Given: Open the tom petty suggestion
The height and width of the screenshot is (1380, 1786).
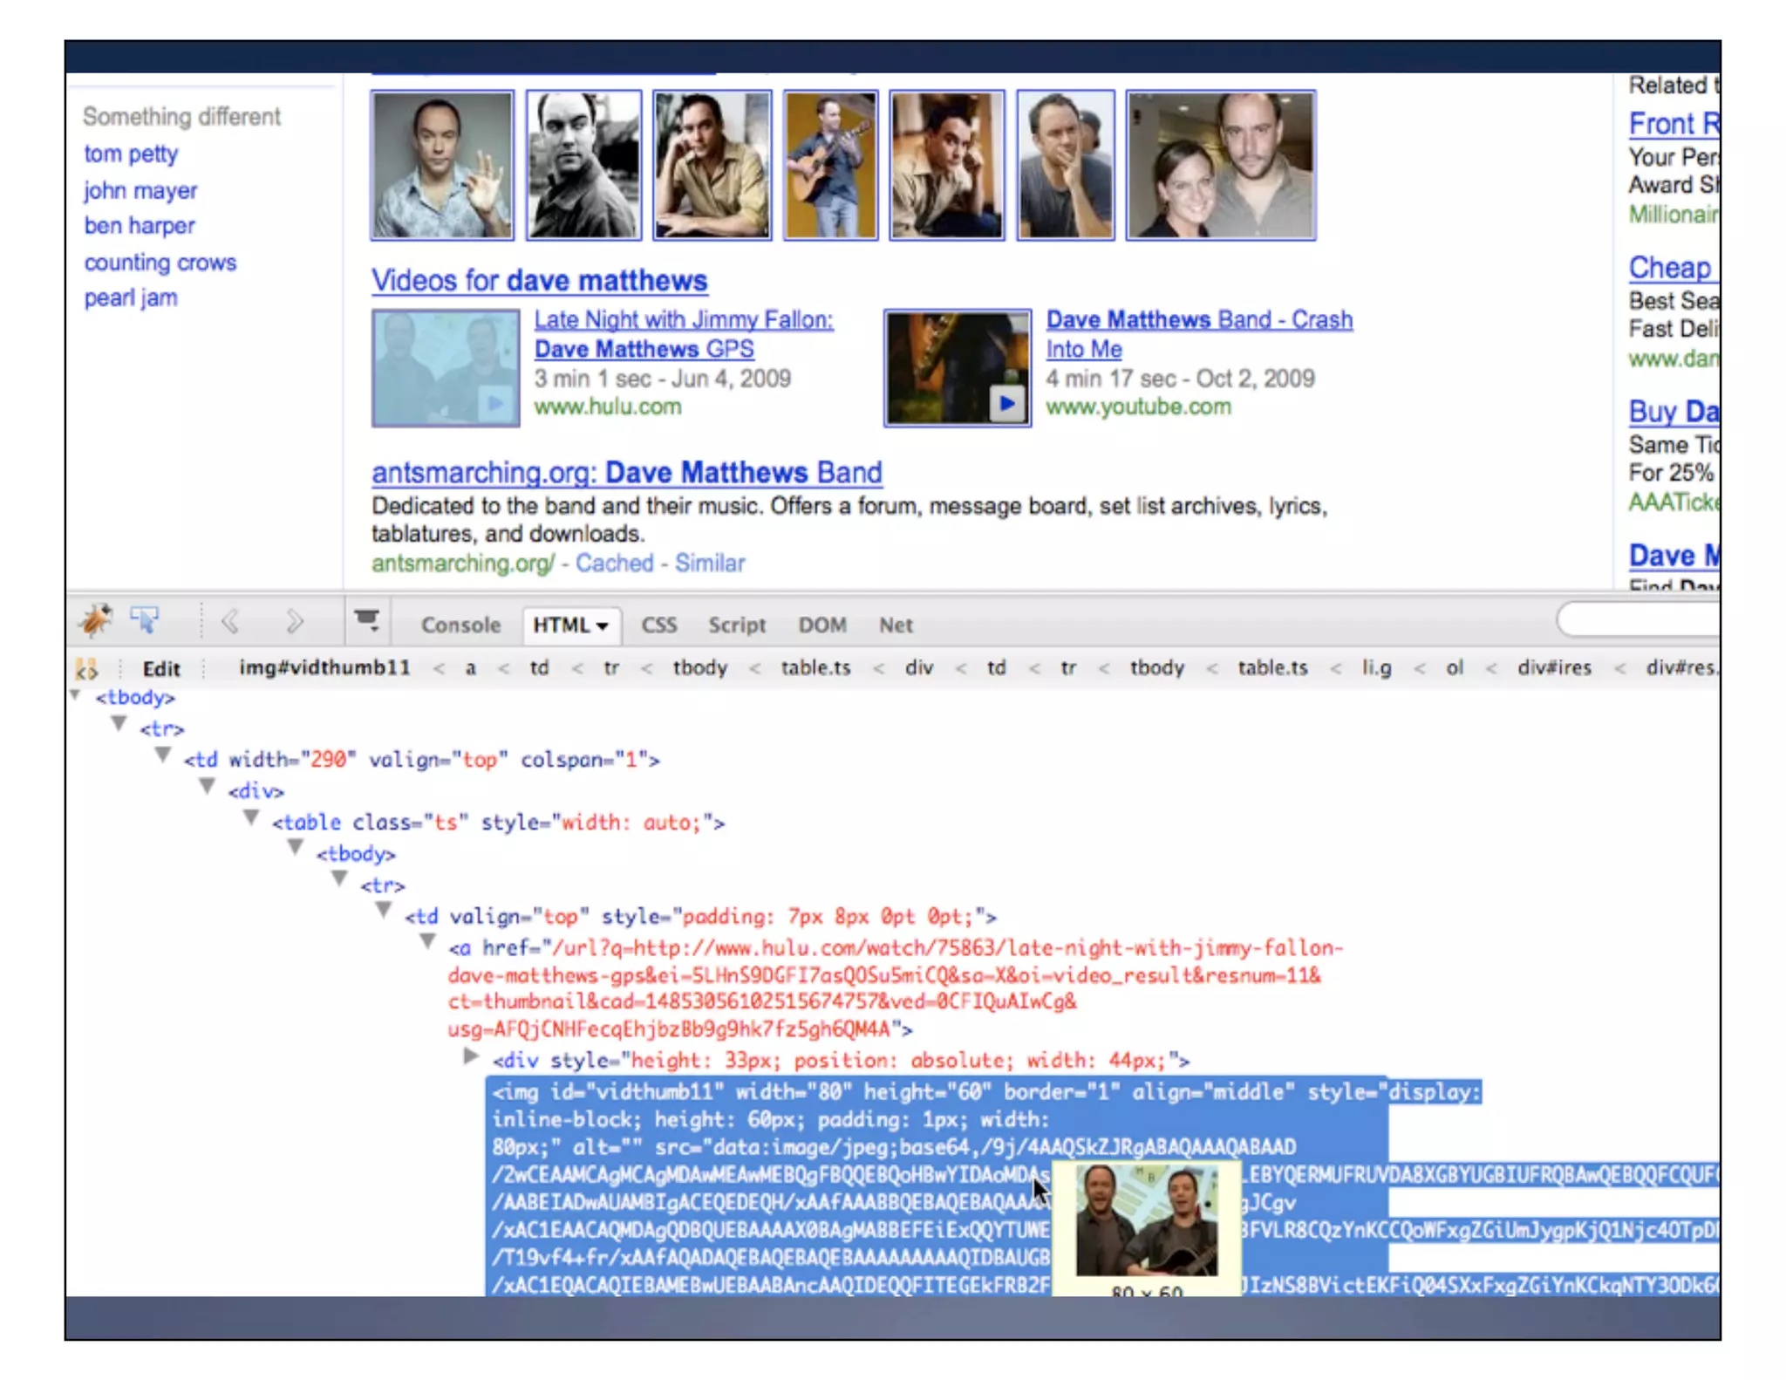Looking at the screenshot, I should 131,154.
